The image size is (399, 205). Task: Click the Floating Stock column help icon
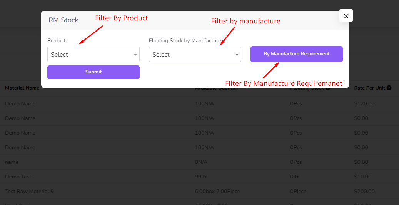click(x=328, y=88)
